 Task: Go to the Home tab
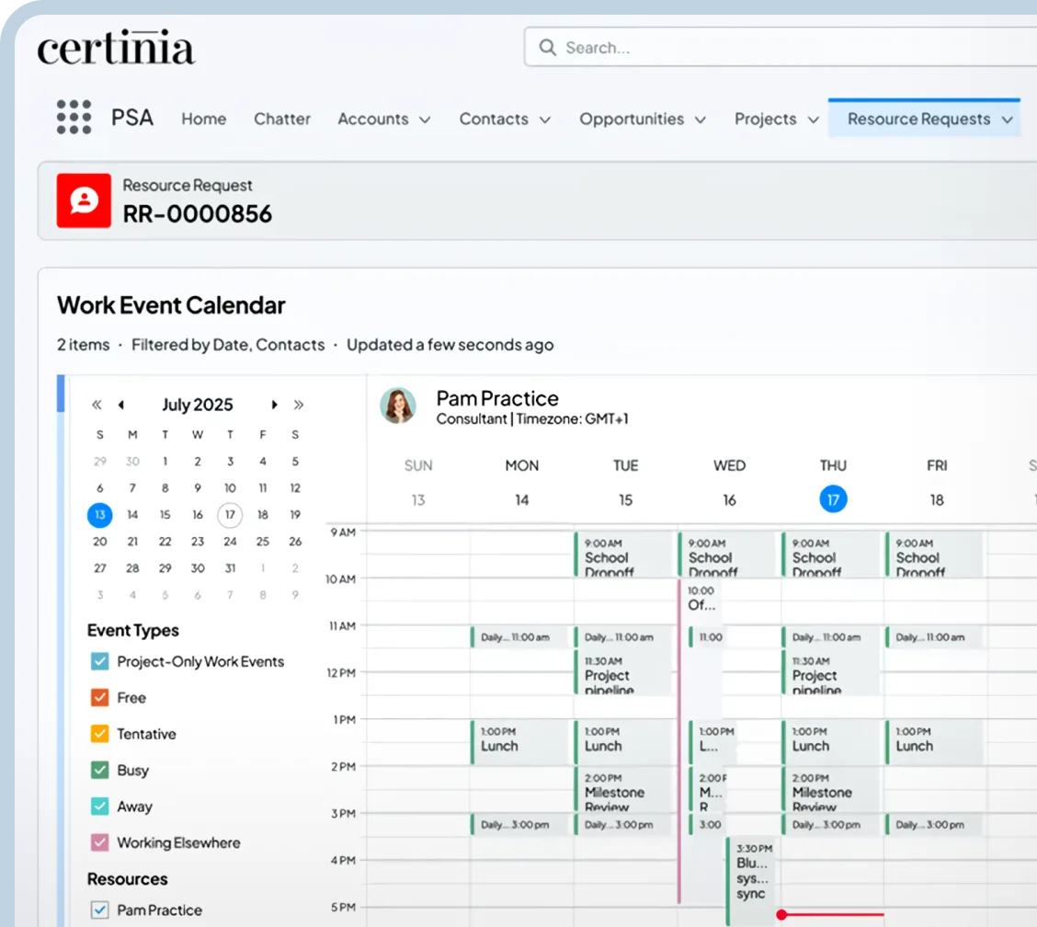(x=203, y=119)
